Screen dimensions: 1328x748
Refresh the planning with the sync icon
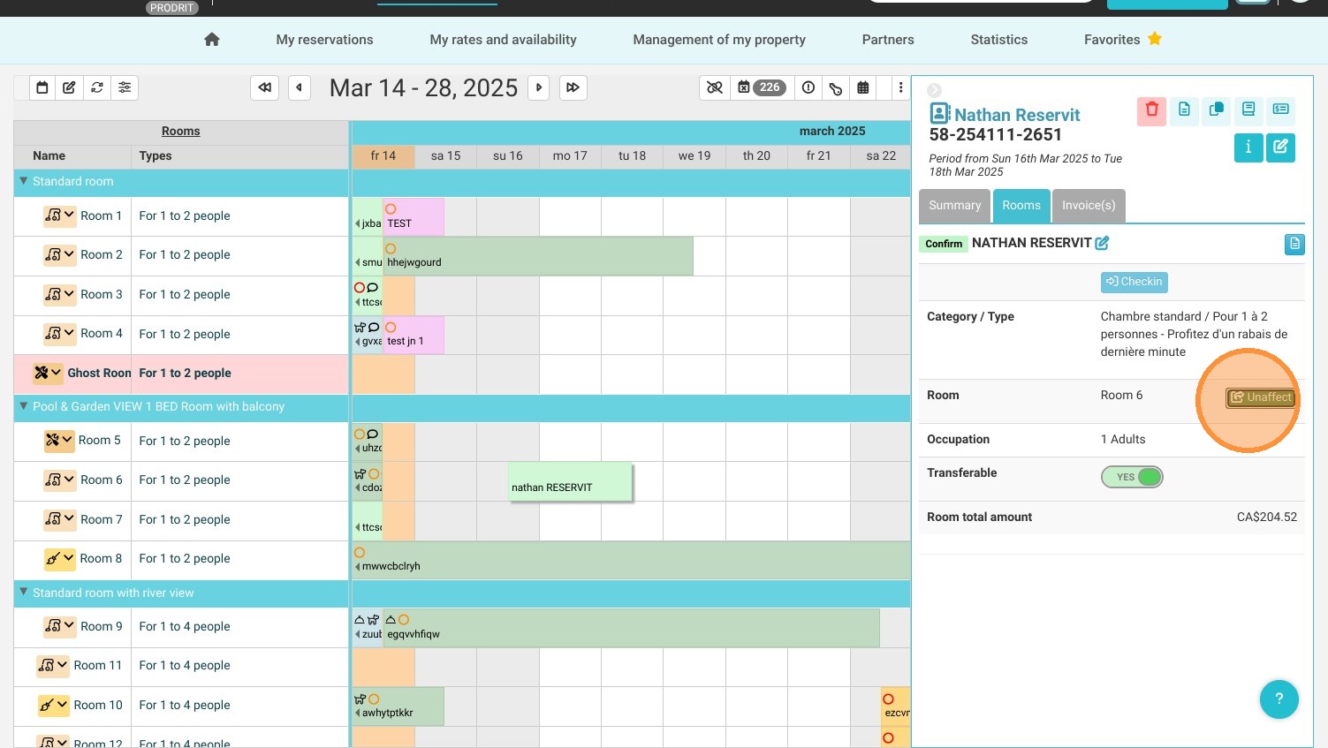(97, 87)
